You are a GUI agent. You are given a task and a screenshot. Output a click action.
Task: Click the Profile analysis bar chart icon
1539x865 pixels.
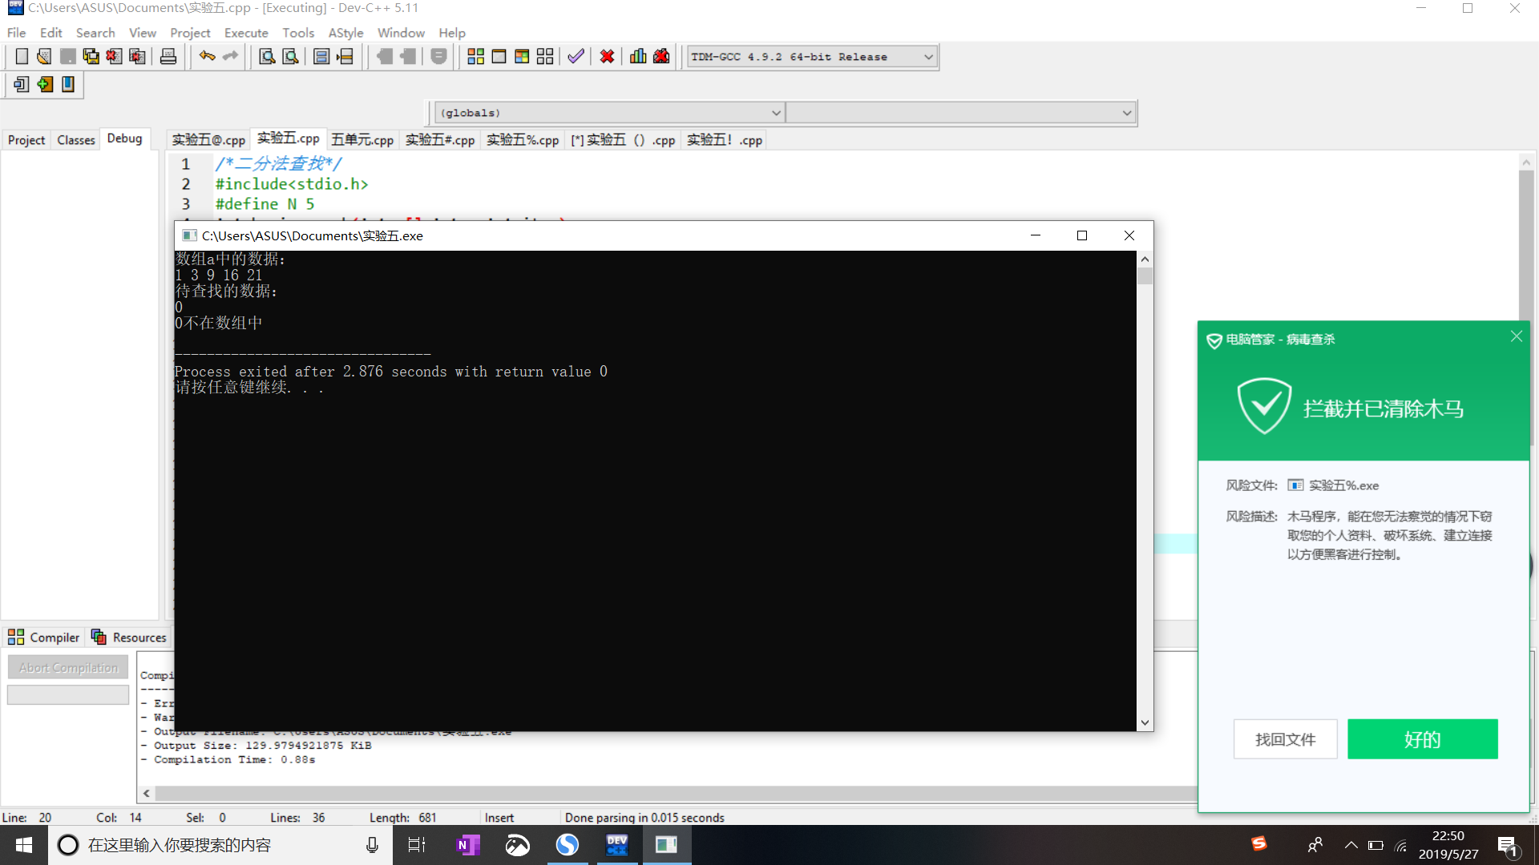(638, 56)
